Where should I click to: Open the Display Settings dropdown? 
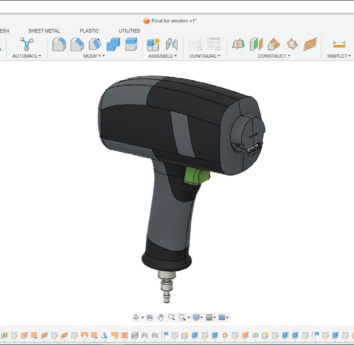click(198, 317)
